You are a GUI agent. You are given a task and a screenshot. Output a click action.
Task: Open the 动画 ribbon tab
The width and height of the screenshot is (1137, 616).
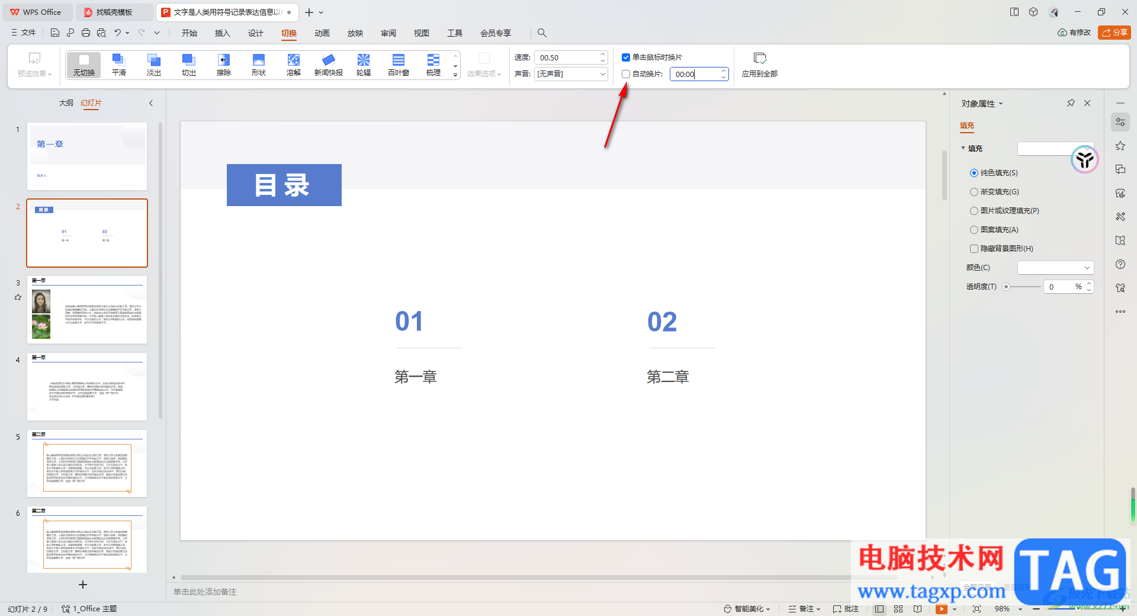(322, 33)
